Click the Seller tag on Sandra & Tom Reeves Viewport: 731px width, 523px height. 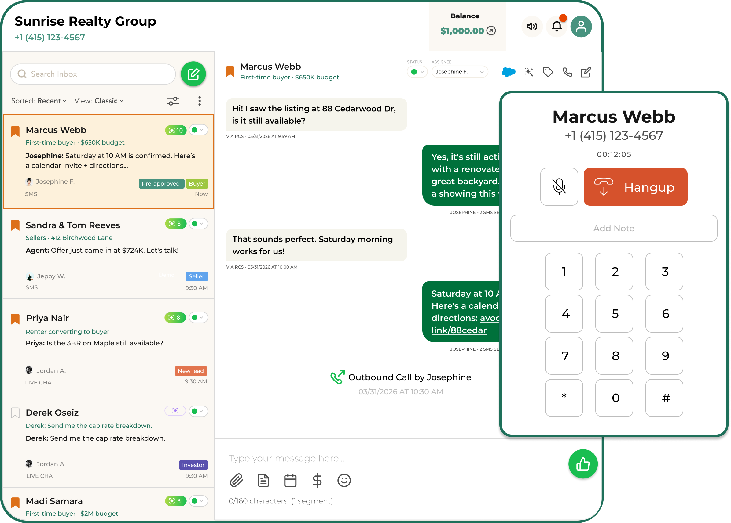(197, 276)
